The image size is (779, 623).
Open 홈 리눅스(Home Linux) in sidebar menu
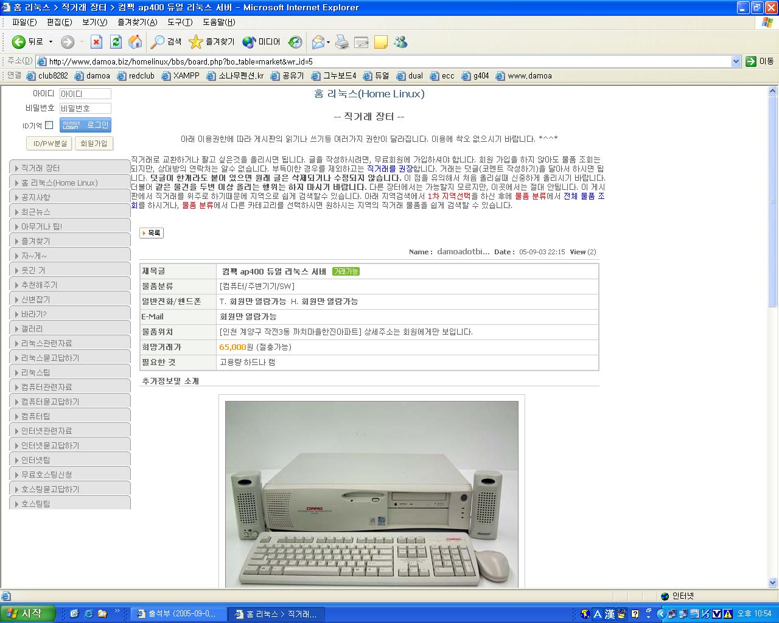[70, 183]
